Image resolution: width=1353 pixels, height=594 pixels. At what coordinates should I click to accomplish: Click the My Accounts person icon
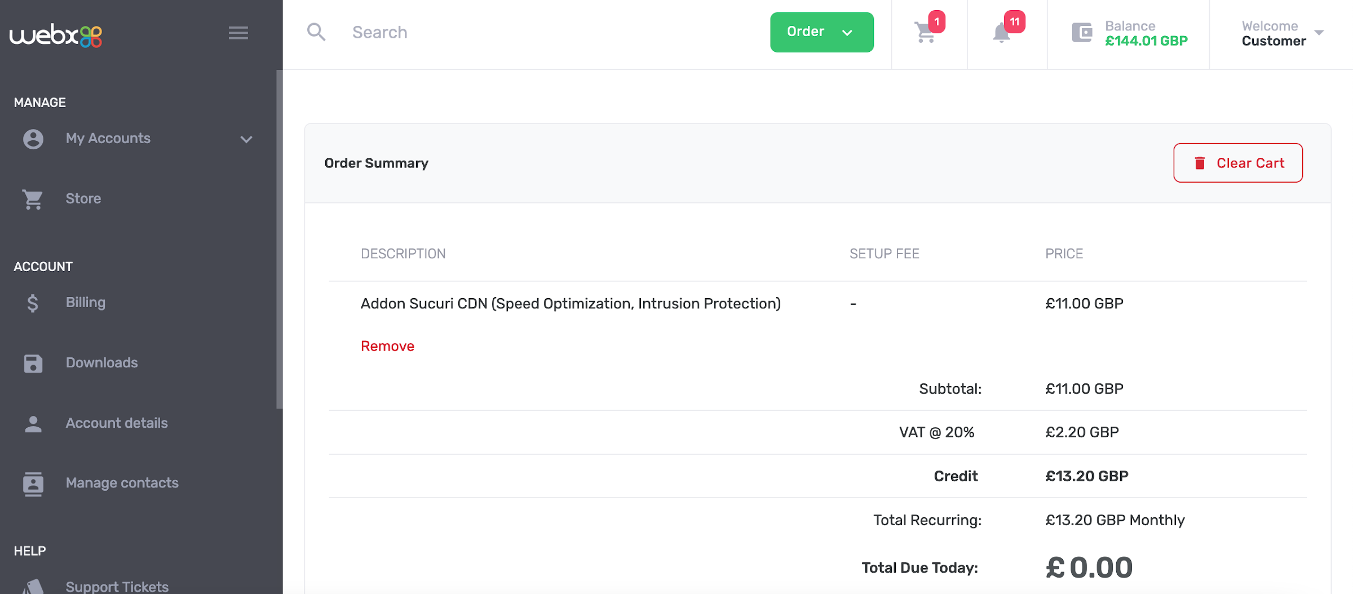[33, 139]
